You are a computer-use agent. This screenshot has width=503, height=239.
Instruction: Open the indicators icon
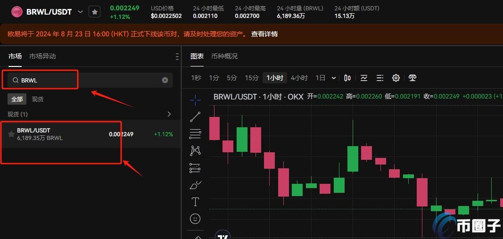coord(364,78)
